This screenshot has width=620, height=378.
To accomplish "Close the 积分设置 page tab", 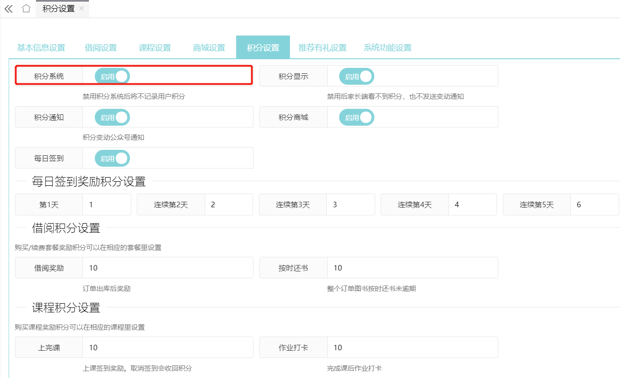I will [x=82, y=9].
